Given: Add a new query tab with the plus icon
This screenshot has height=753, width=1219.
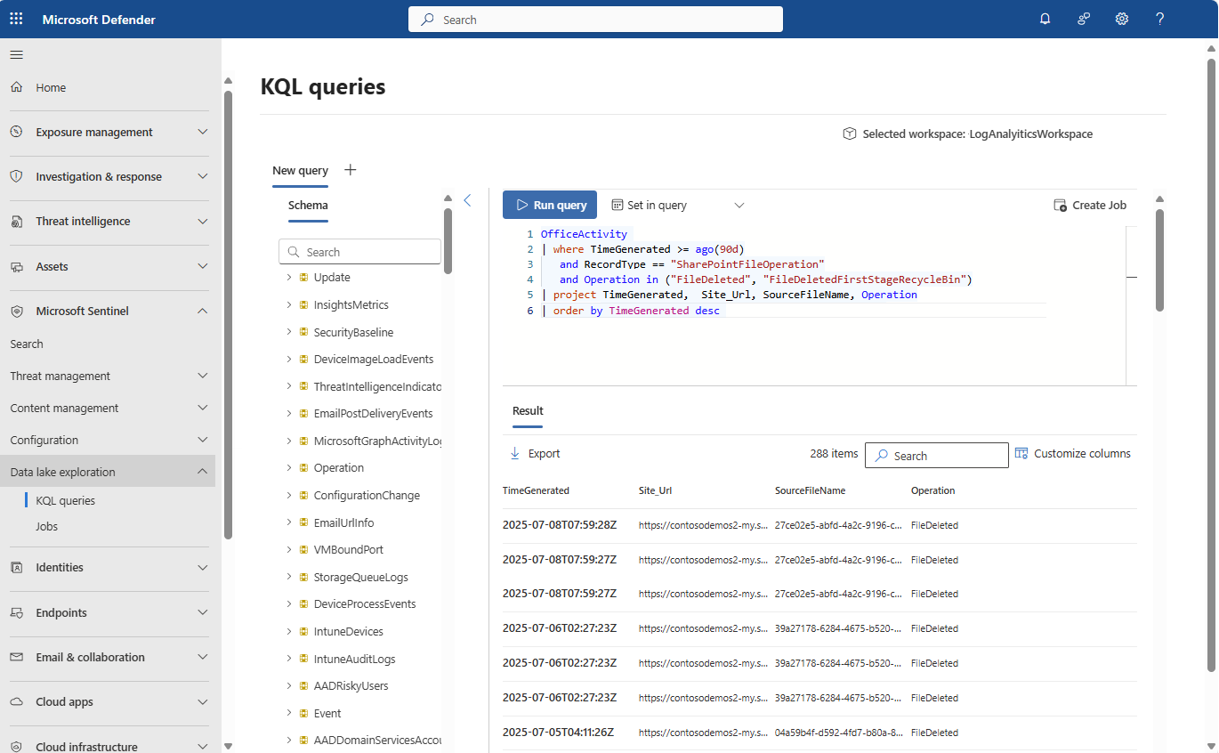Looking at the screenshot, I should [x=350, y=169].
